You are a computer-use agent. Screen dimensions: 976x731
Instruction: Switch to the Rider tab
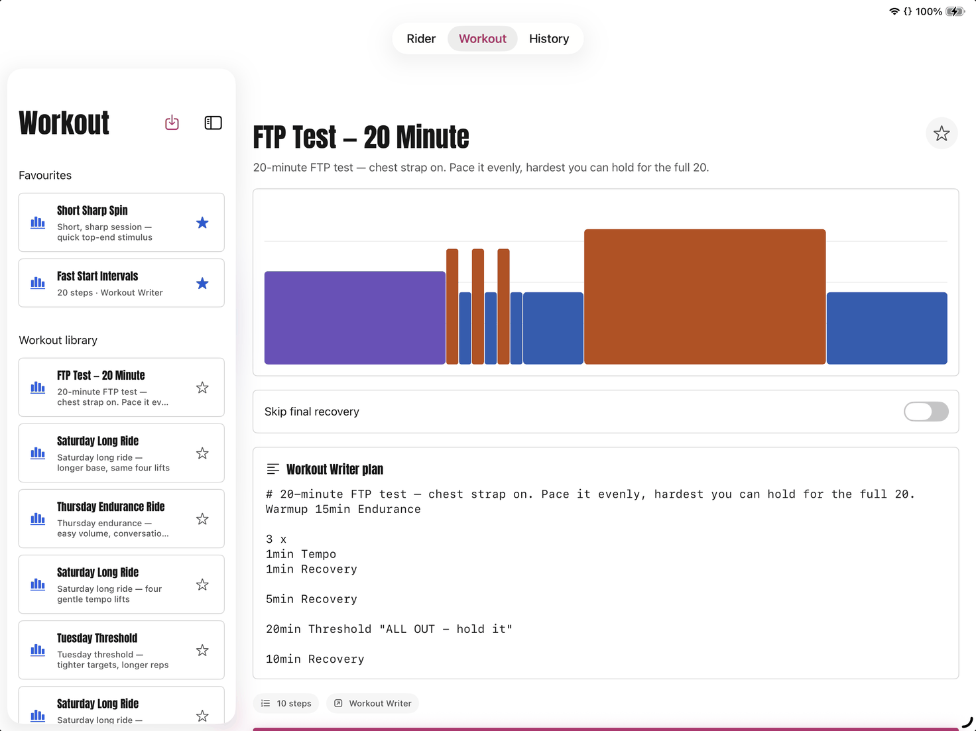coord(421,38)
